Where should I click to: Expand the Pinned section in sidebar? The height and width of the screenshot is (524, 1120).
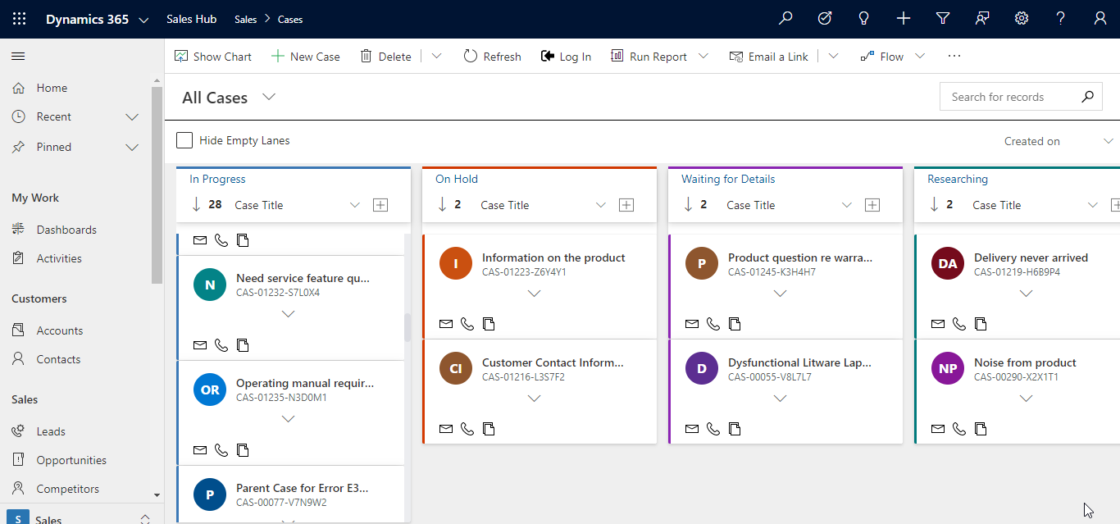pos(132,148)
